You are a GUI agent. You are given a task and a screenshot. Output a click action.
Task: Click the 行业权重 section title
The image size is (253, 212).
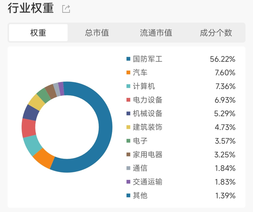tap(31, 9)
